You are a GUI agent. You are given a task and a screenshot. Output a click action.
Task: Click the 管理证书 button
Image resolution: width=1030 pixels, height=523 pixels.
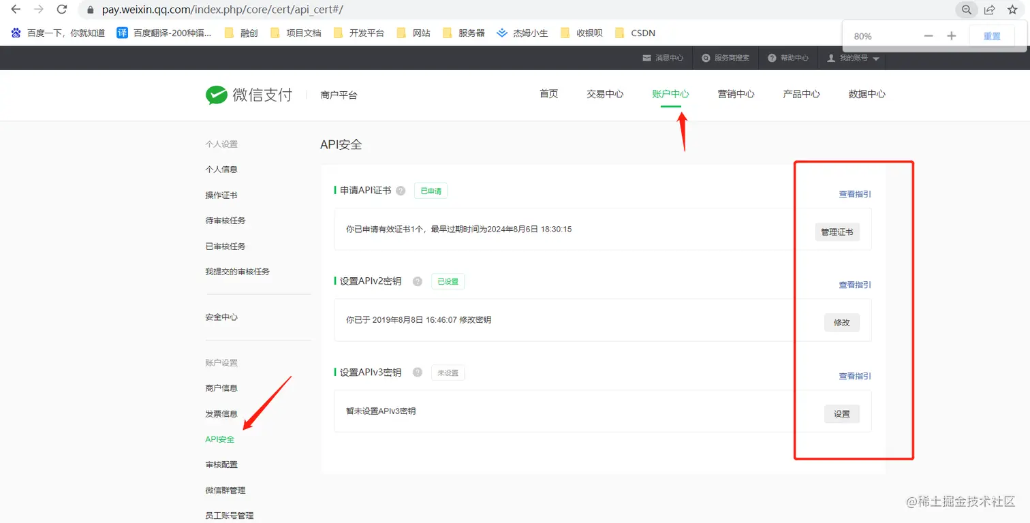click(x=837, y=232)
